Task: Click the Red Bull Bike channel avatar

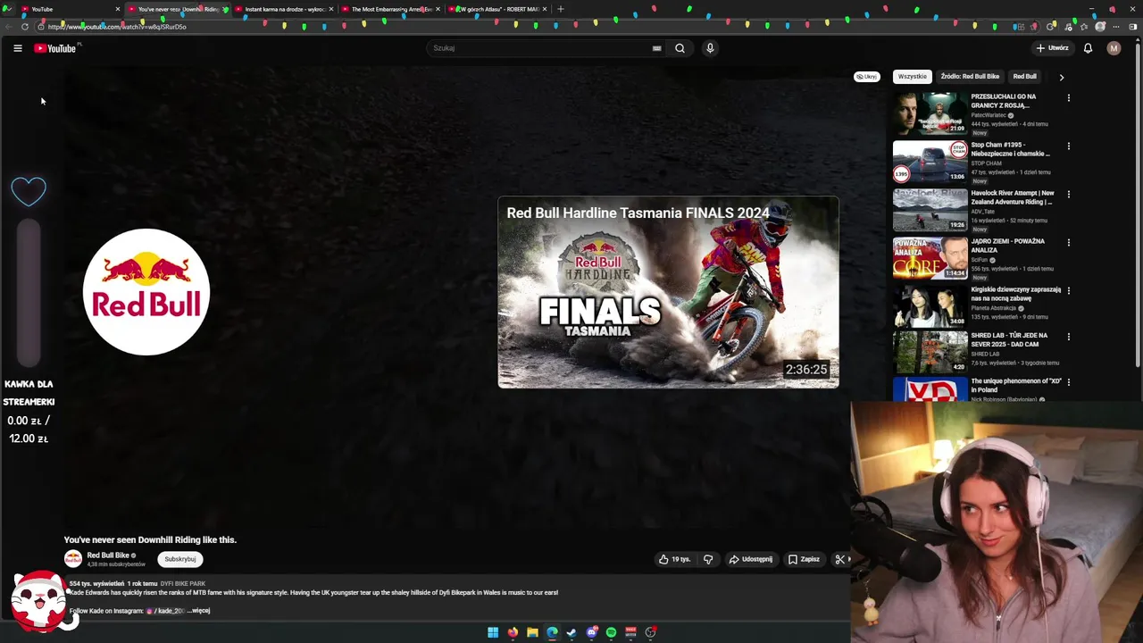Action: coord(73,559)
